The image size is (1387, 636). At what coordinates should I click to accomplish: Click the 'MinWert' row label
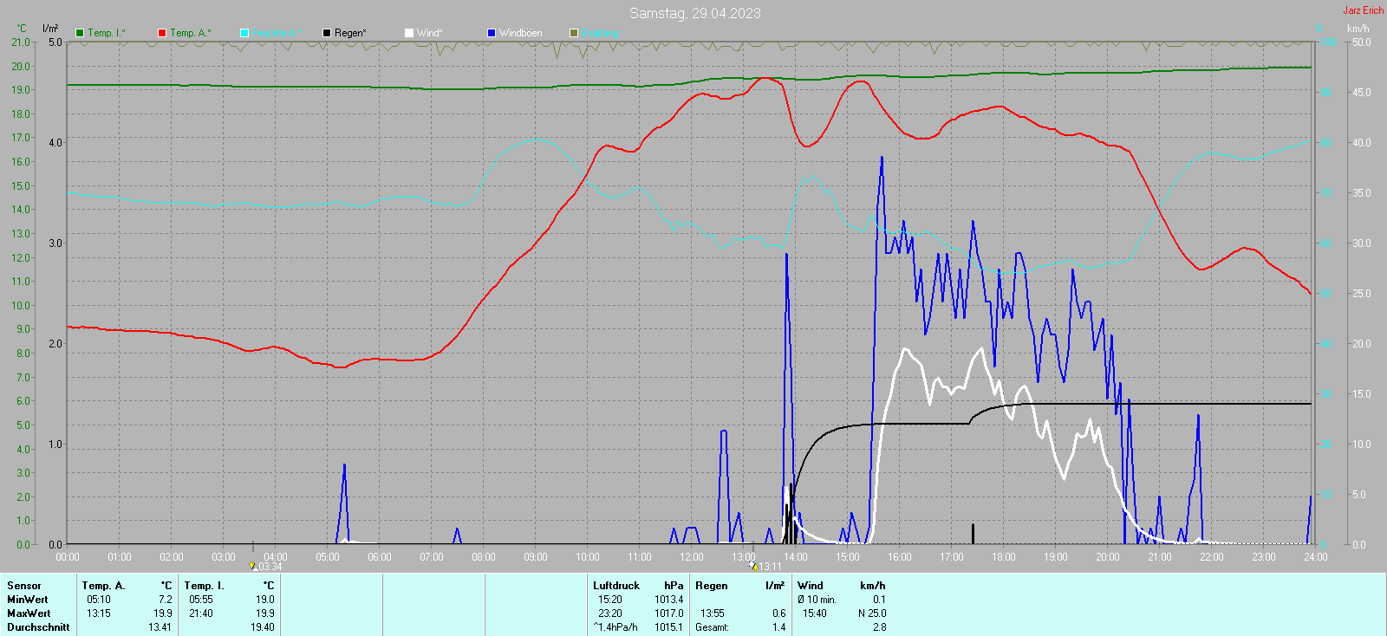[x=28, y=600]
